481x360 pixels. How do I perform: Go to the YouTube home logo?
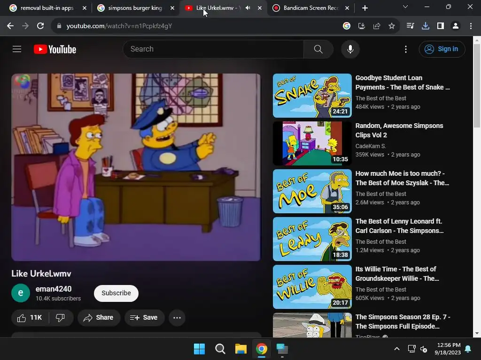point(55,49)
